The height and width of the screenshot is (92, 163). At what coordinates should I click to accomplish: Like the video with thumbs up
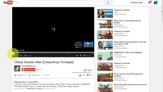pos(80,75)
